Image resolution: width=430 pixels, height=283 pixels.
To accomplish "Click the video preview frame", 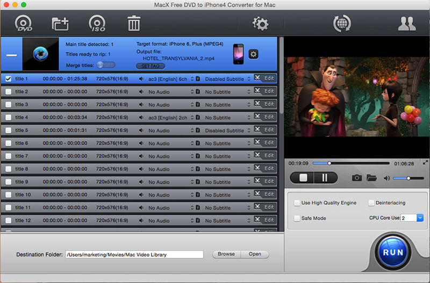I will coord(357,97).
